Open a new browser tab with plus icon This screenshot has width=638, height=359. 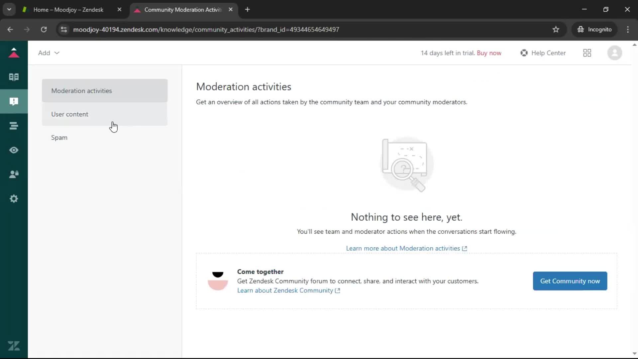[247, 10]
